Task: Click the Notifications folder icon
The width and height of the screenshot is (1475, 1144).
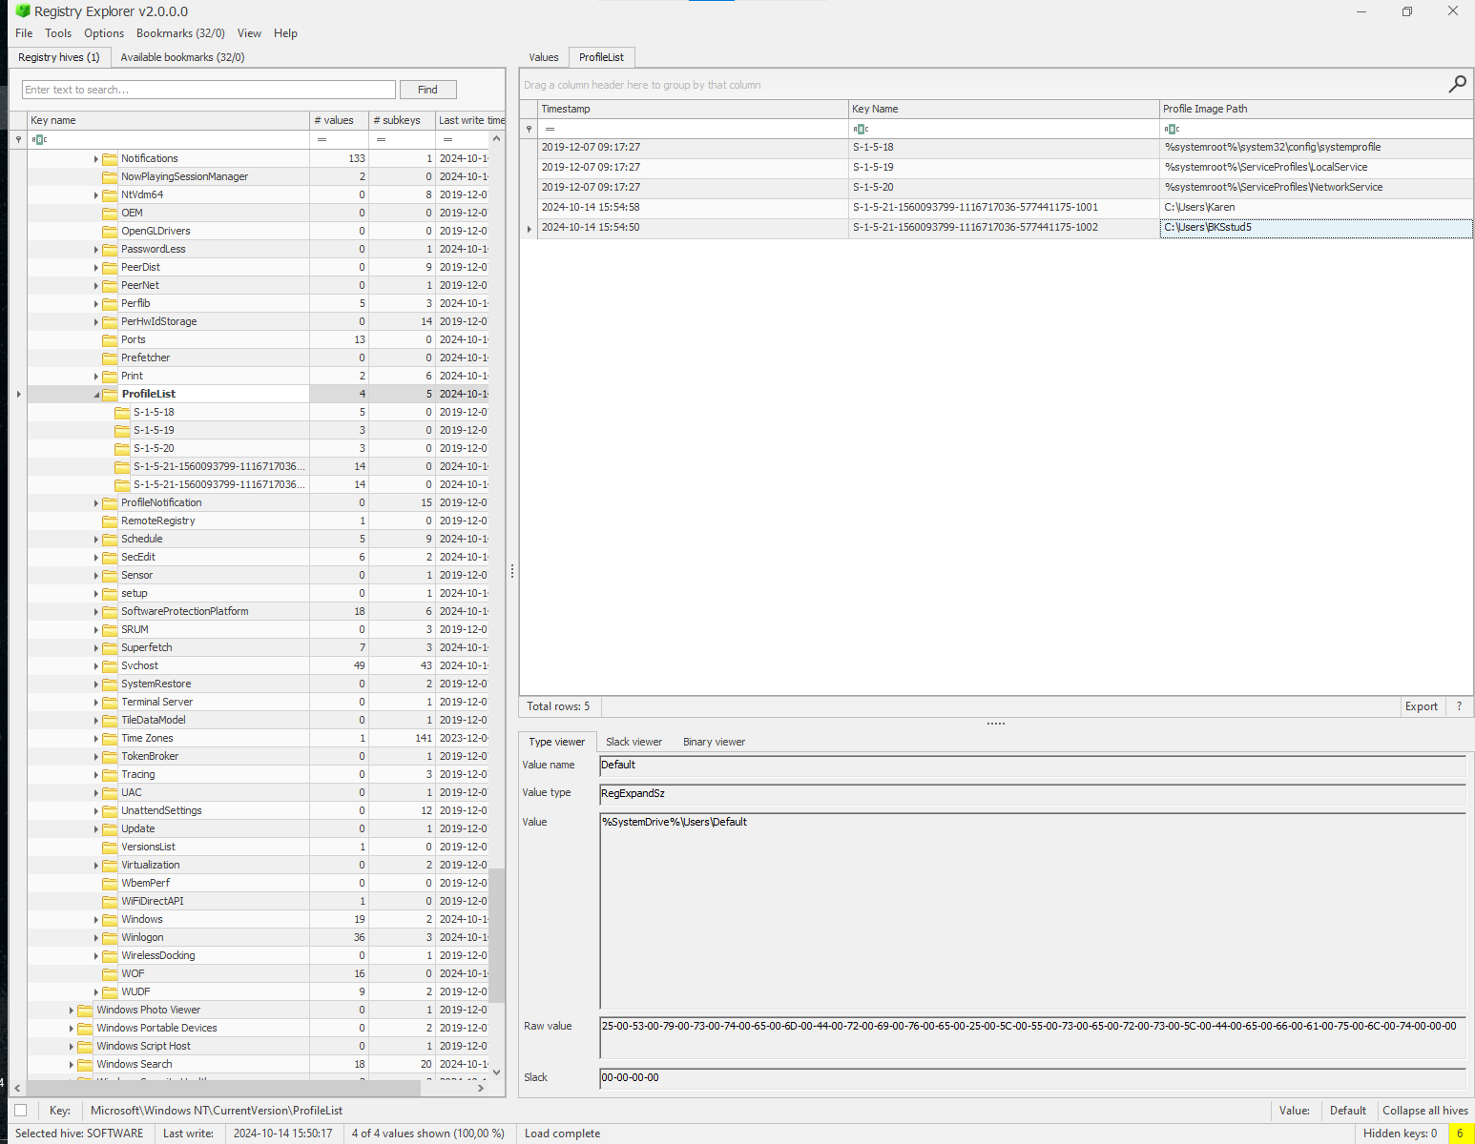Action: point(110,158)
